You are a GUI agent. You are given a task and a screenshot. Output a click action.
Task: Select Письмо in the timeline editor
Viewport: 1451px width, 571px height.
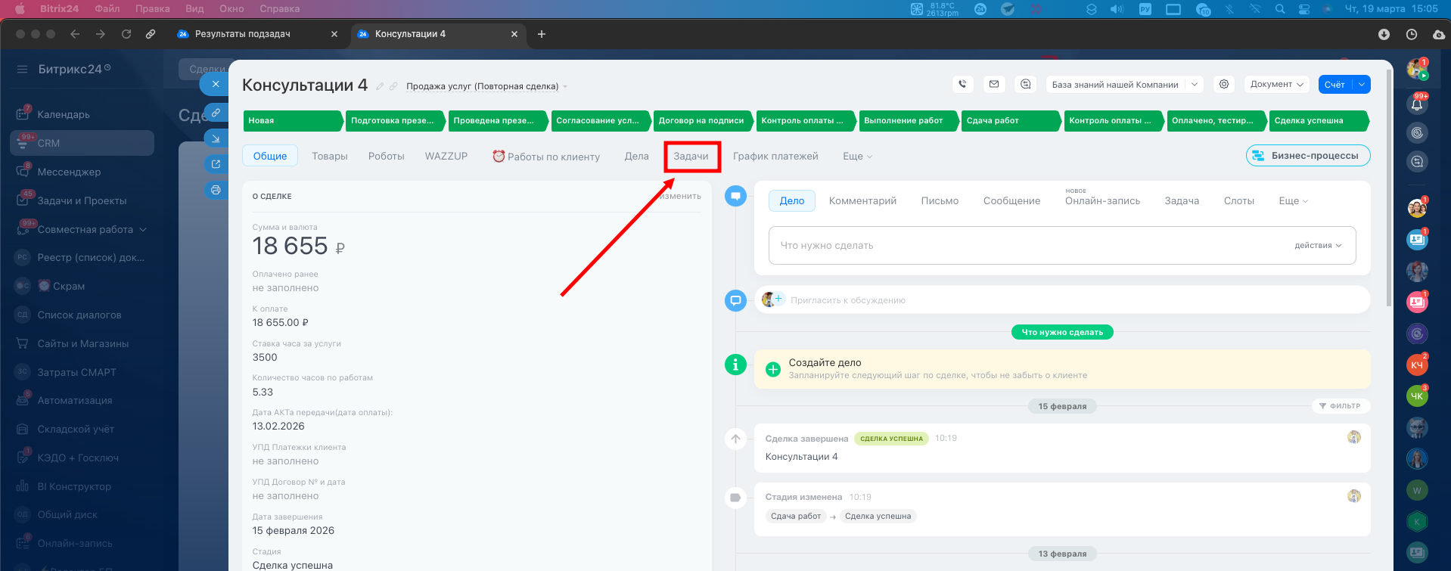[940, 201]
